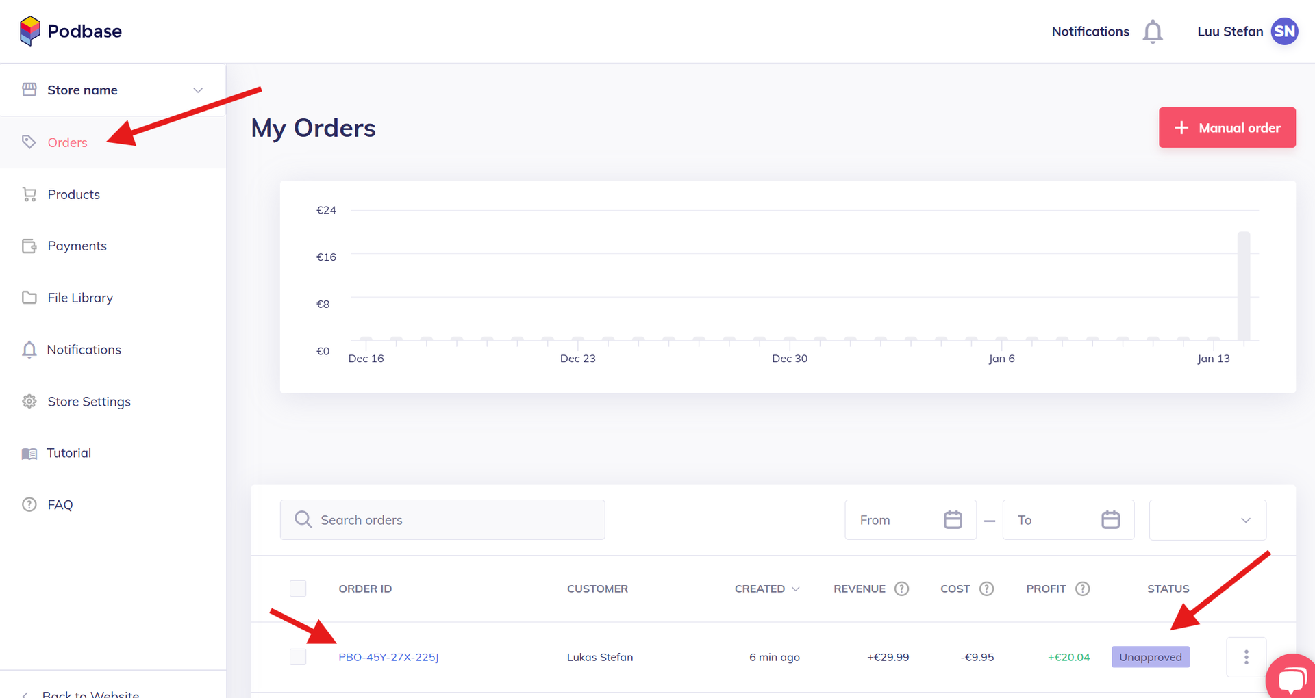Open Payments from the sidebar
This screenshot has width=1315, height=698.
(x=77, y=246)
